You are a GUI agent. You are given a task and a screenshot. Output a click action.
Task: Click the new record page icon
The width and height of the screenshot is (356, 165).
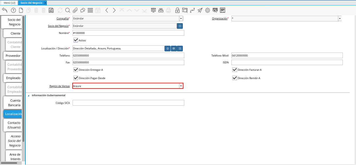[21, 11]
